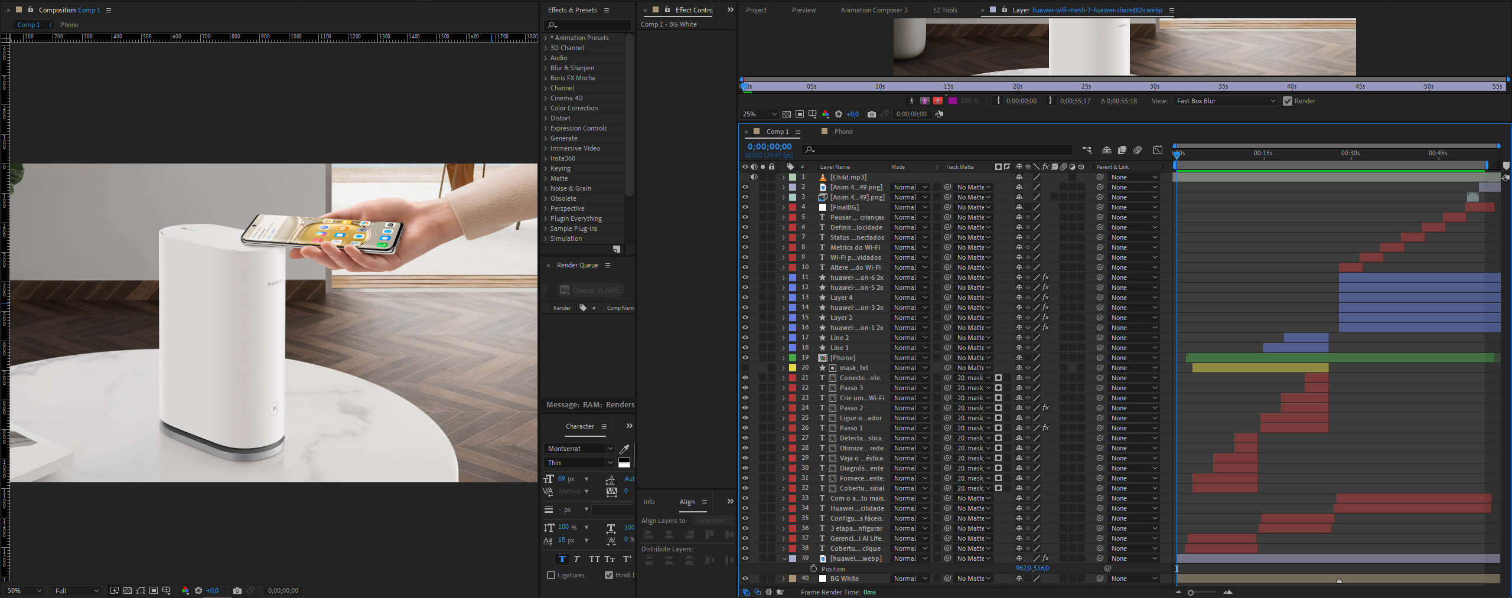Viewport: 1512px width, 598px height.
Task: Open the Full resolution dropdown
Action: (x=77, y=590)
